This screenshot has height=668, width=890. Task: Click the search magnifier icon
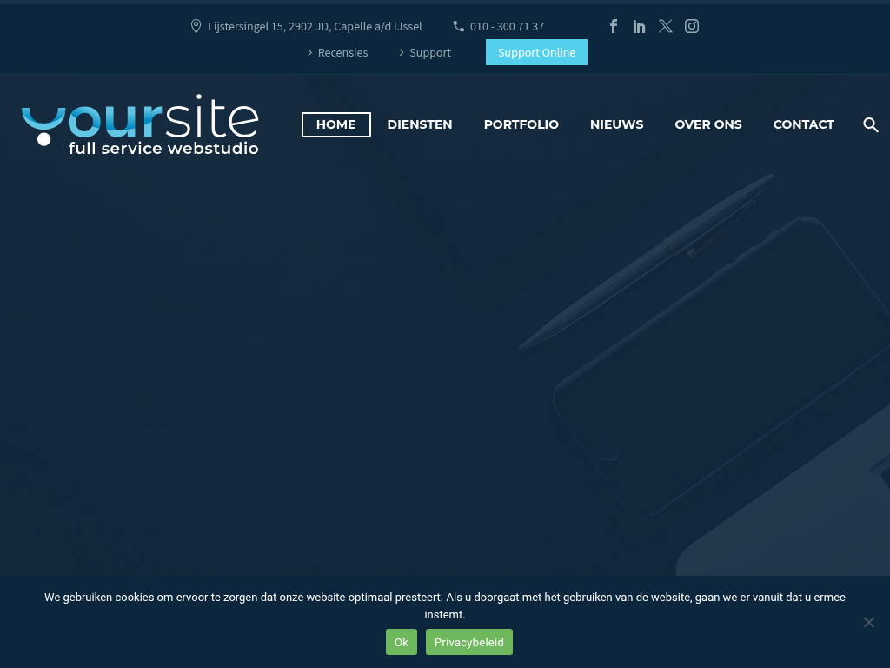click(871, 125)
